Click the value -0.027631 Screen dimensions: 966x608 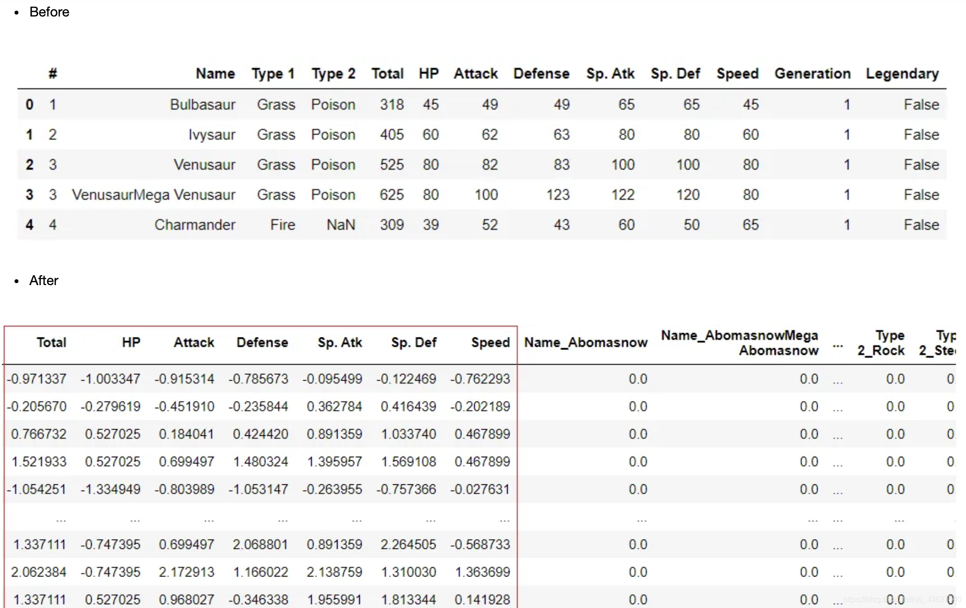(x=480, y=489)
